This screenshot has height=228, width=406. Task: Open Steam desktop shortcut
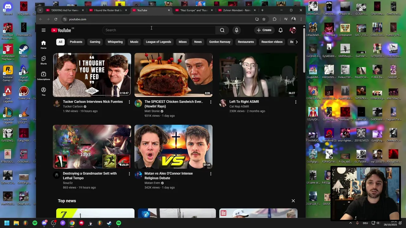pos(24,51)
